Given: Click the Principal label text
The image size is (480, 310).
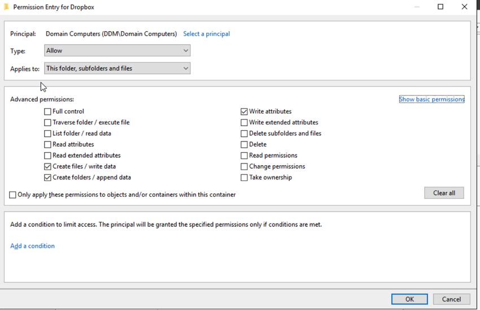Looking at the screenshot, I should click(23, 34).
